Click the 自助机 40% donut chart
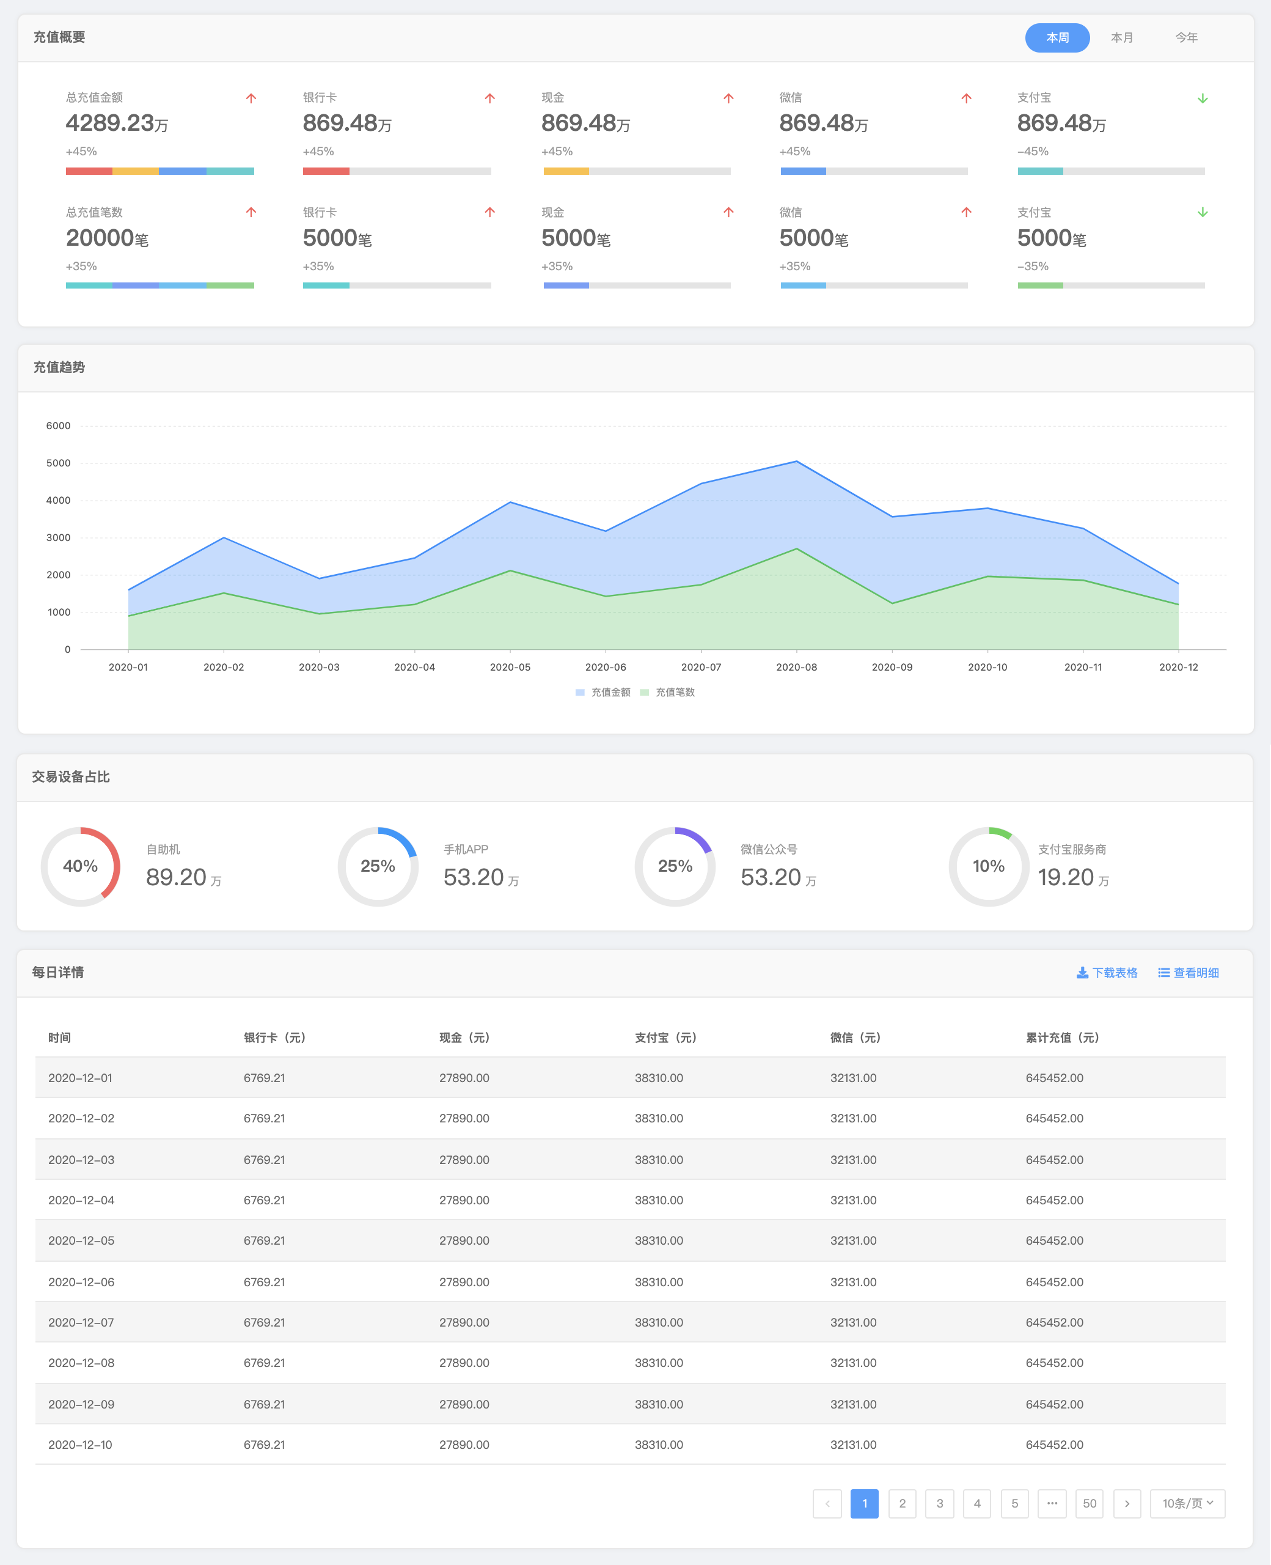Screen dimensions: 1271x1565 tap(81, 866)
